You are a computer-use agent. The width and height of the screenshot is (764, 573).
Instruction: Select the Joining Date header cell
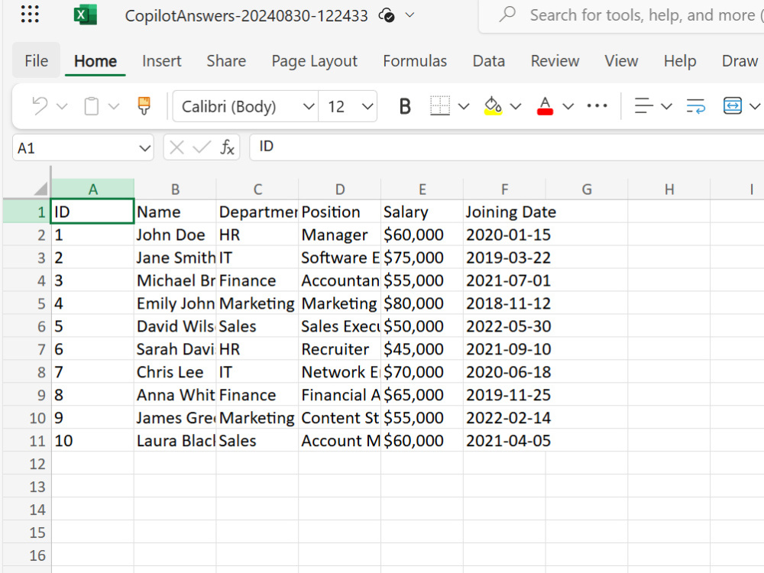pyautogui.click(x=504, y=212)
